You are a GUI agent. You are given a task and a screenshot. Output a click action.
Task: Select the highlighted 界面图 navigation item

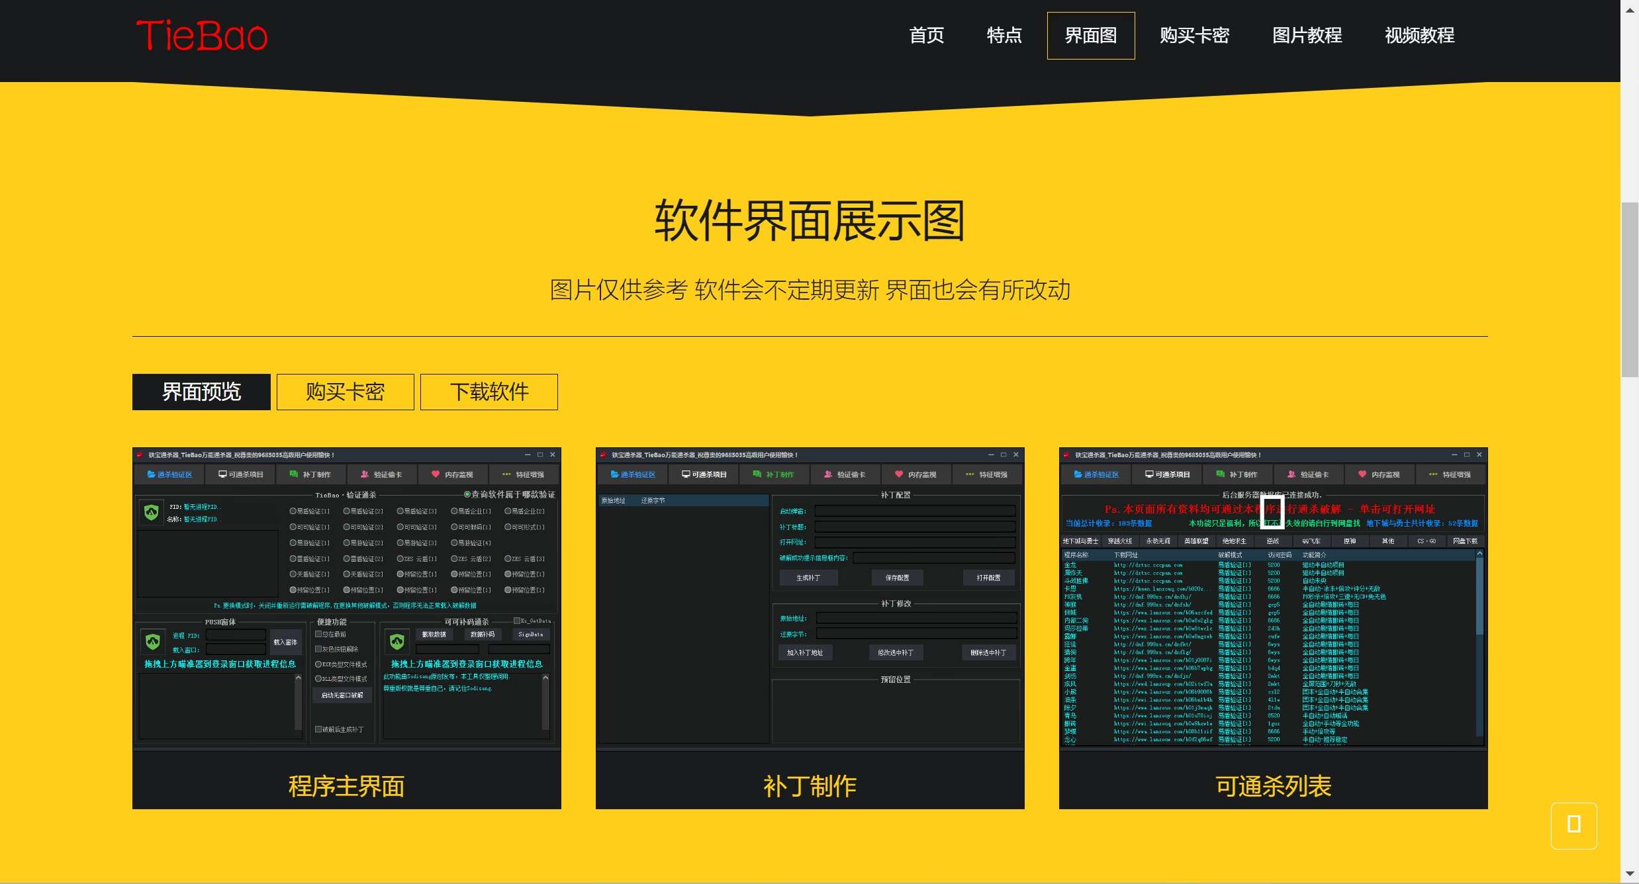click(x=1090, y=35)
